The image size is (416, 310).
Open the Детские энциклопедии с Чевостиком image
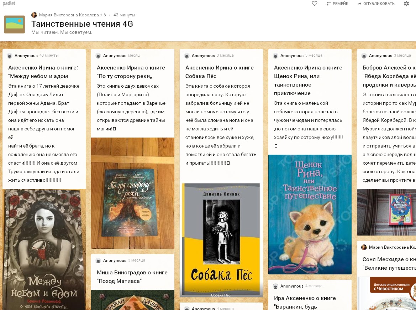(387, 293)
